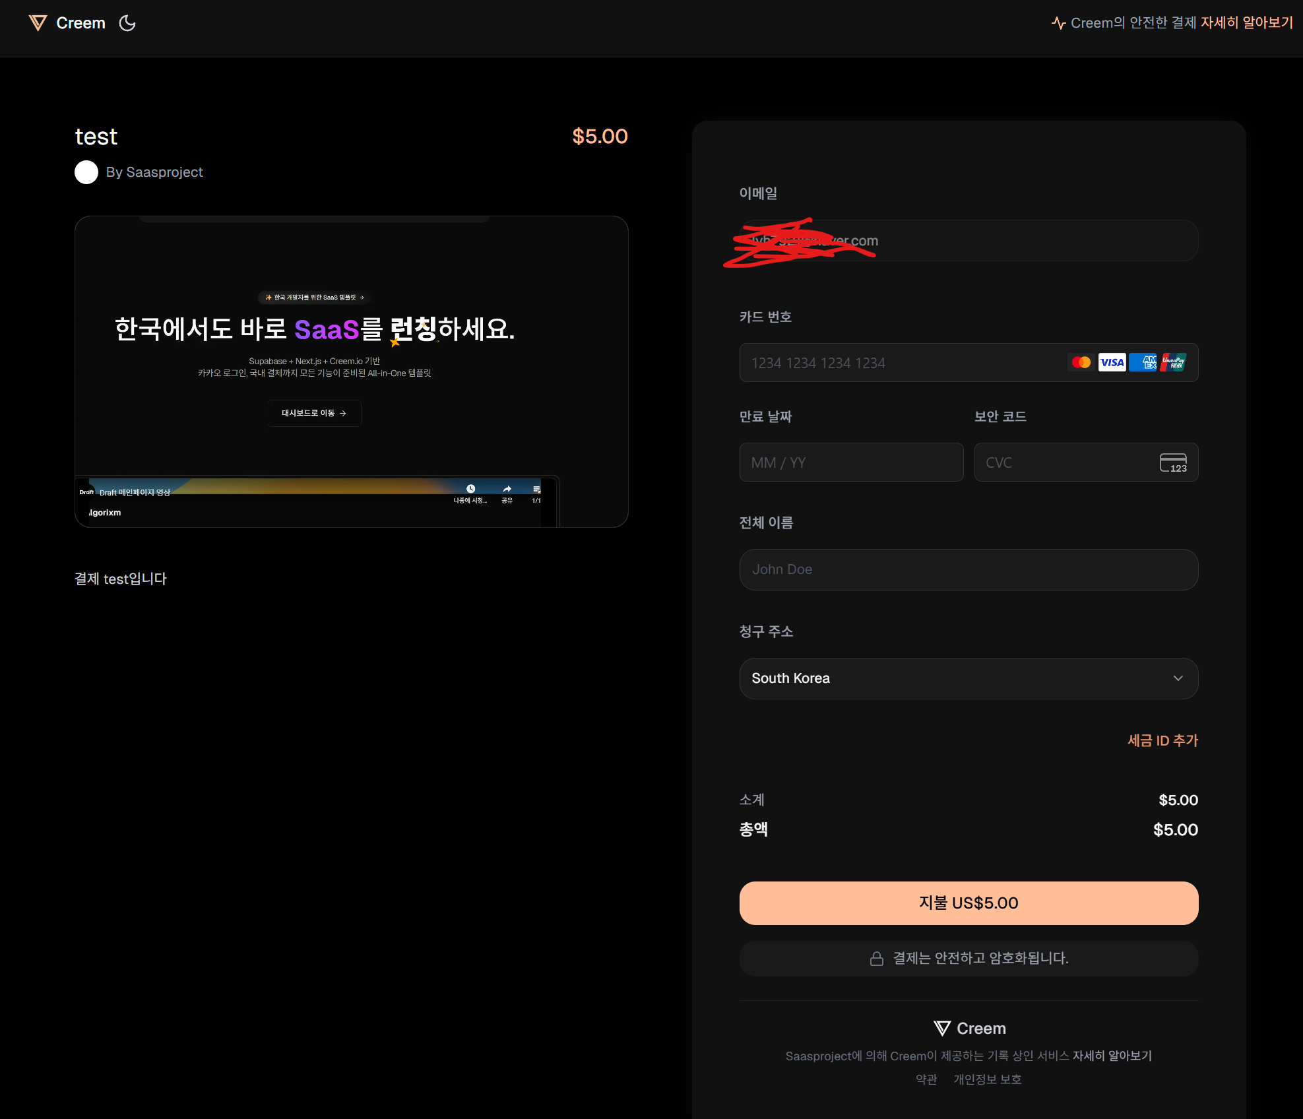
Task: Open the 개인정보 보호 link
Action: click(987, 1079)
